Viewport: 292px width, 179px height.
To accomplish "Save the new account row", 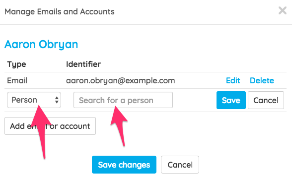I will click(231, 100).
